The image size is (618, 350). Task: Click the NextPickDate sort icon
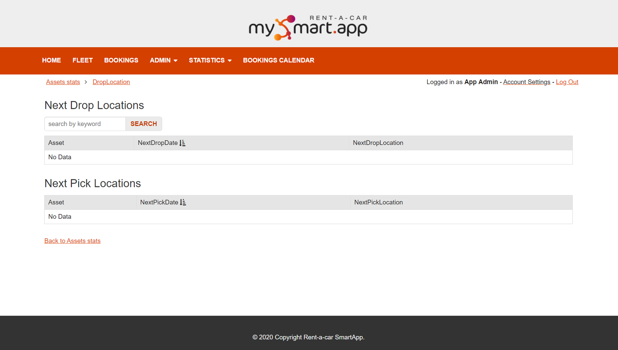point(183,202)
